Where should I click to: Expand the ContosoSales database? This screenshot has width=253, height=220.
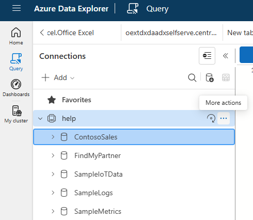(53, 137)
